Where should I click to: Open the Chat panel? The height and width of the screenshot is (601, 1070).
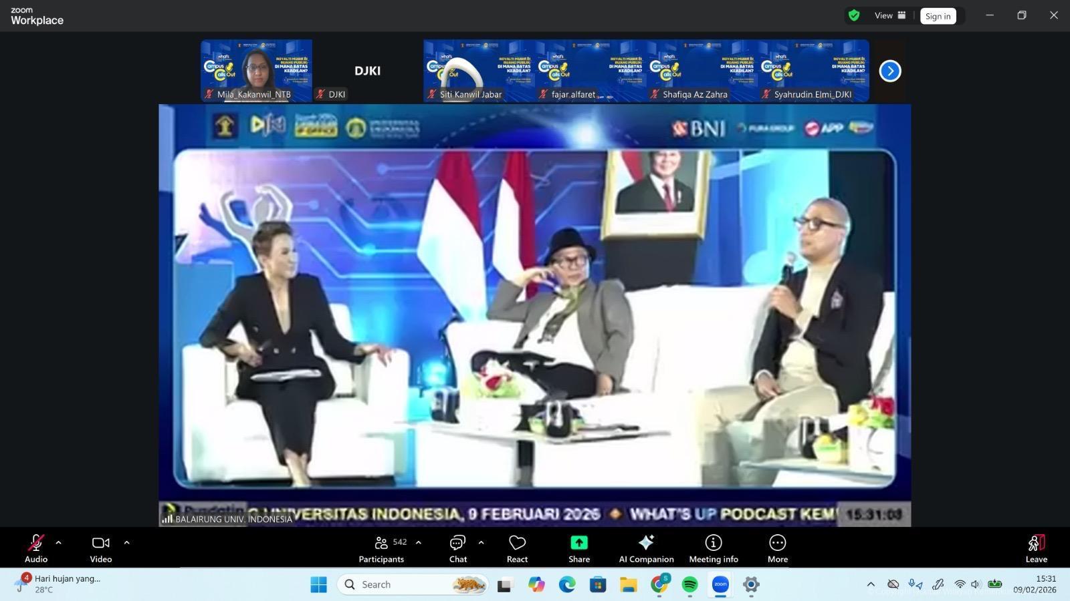click(457, 549)
